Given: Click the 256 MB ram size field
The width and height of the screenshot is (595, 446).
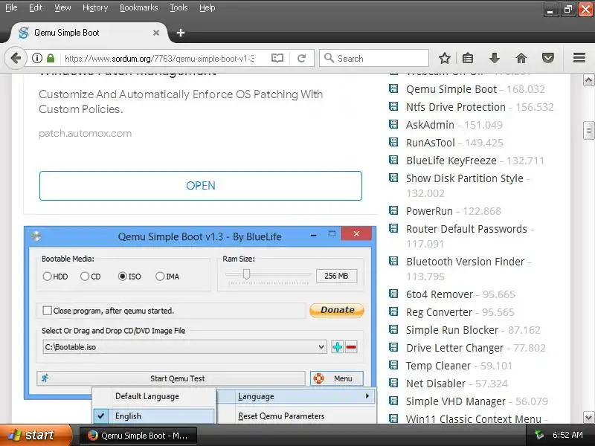Looking at the screenshot, I should (x=336, y=276).
